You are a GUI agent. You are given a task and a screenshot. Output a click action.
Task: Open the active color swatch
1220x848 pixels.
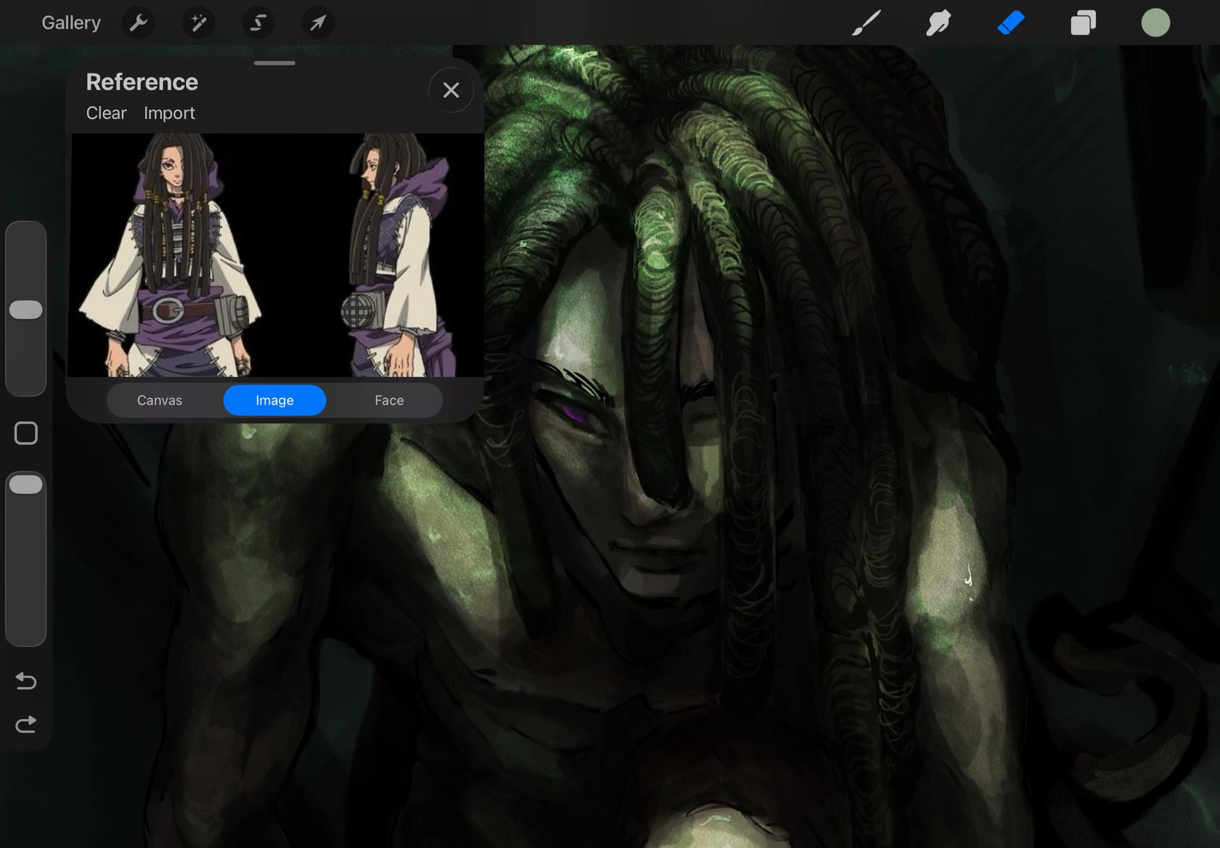pos(1155,23)
